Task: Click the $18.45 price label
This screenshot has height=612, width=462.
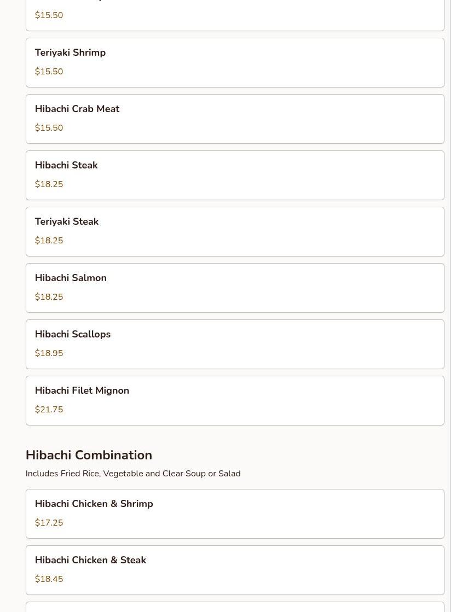Action: pyautogui.click(x=49, y=579)
